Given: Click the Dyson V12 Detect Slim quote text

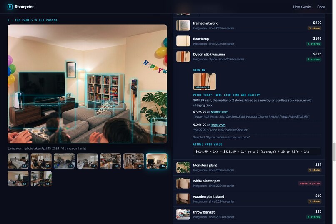Looking at the screenshot, I should (251, 117).
